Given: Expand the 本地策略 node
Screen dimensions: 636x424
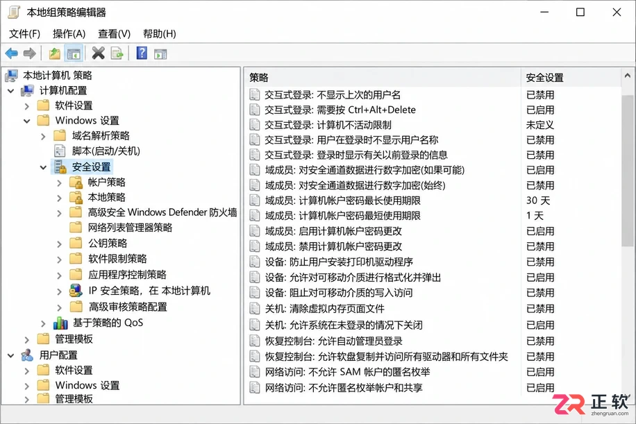Looking at the screenshot, I should [59, 198].
